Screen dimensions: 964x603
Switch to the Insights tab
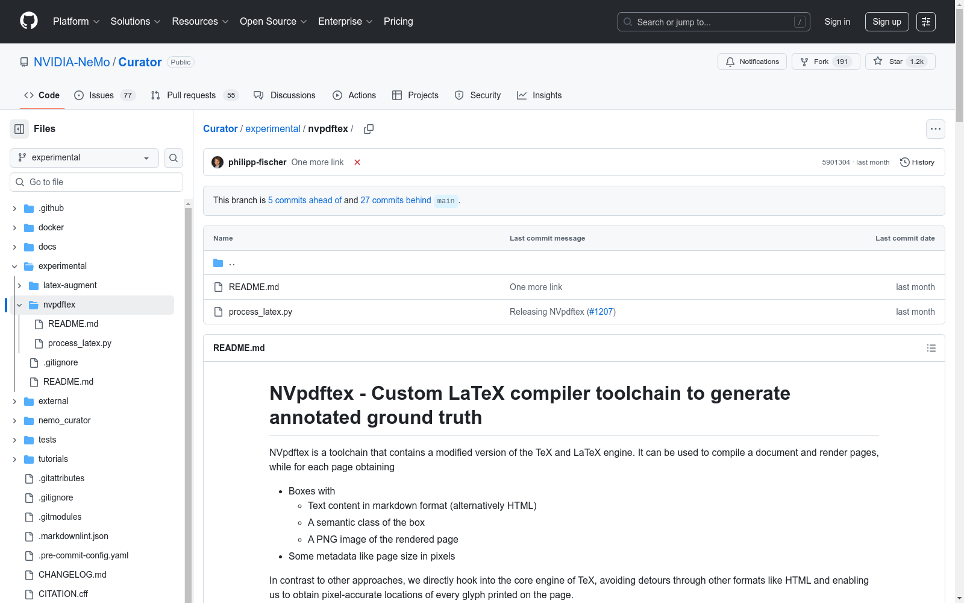point(539,95)
